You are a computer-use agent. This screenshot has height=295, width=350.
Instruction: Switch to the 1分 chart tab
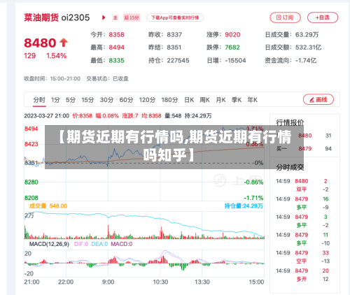point(55,100)
